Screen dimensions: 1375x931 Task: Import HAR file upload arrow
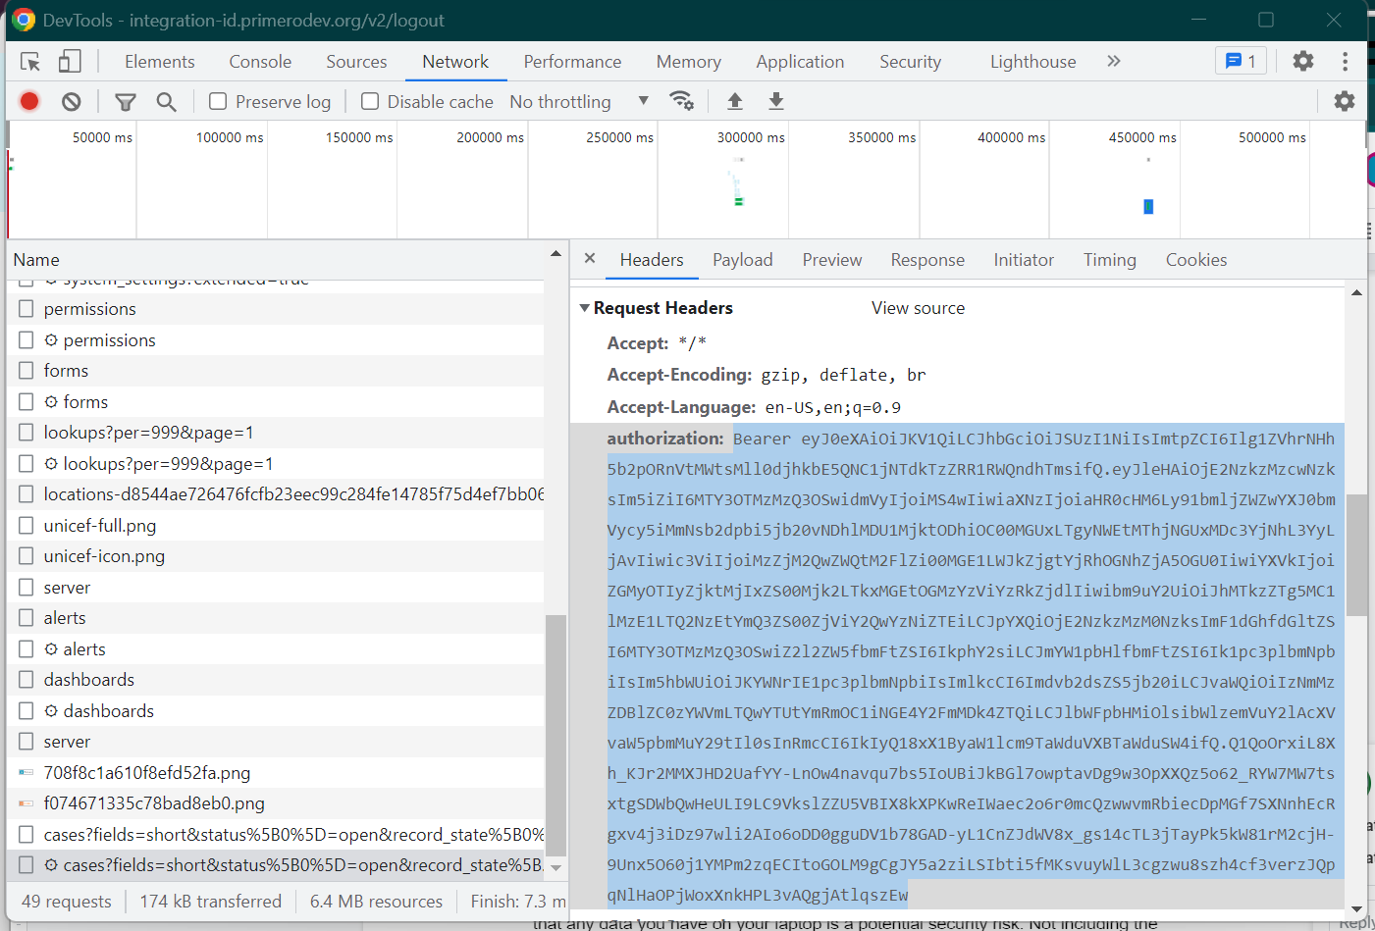click(x=734, y=101)
